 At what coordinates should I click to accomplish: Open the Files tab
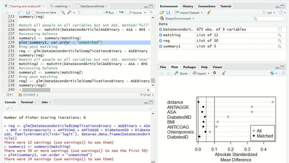(163, 67)
